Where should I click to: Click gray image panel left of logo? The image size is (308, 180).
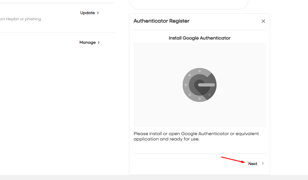155,85
